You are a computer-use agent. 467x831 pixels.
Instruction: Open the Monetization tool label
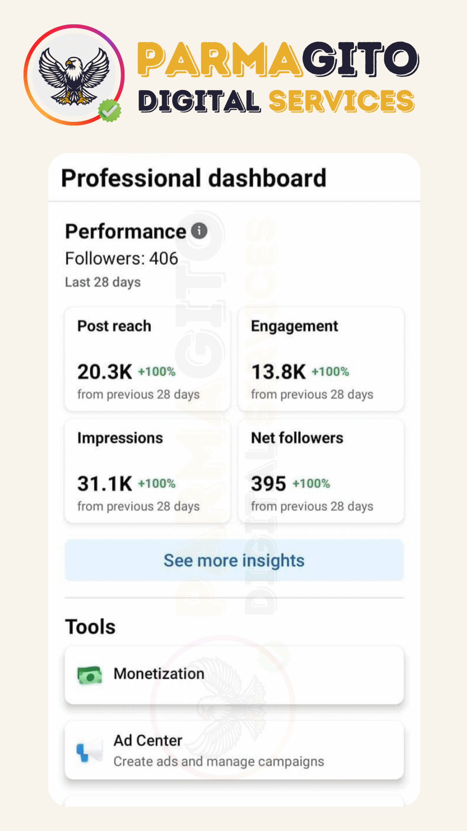[159, 674]
